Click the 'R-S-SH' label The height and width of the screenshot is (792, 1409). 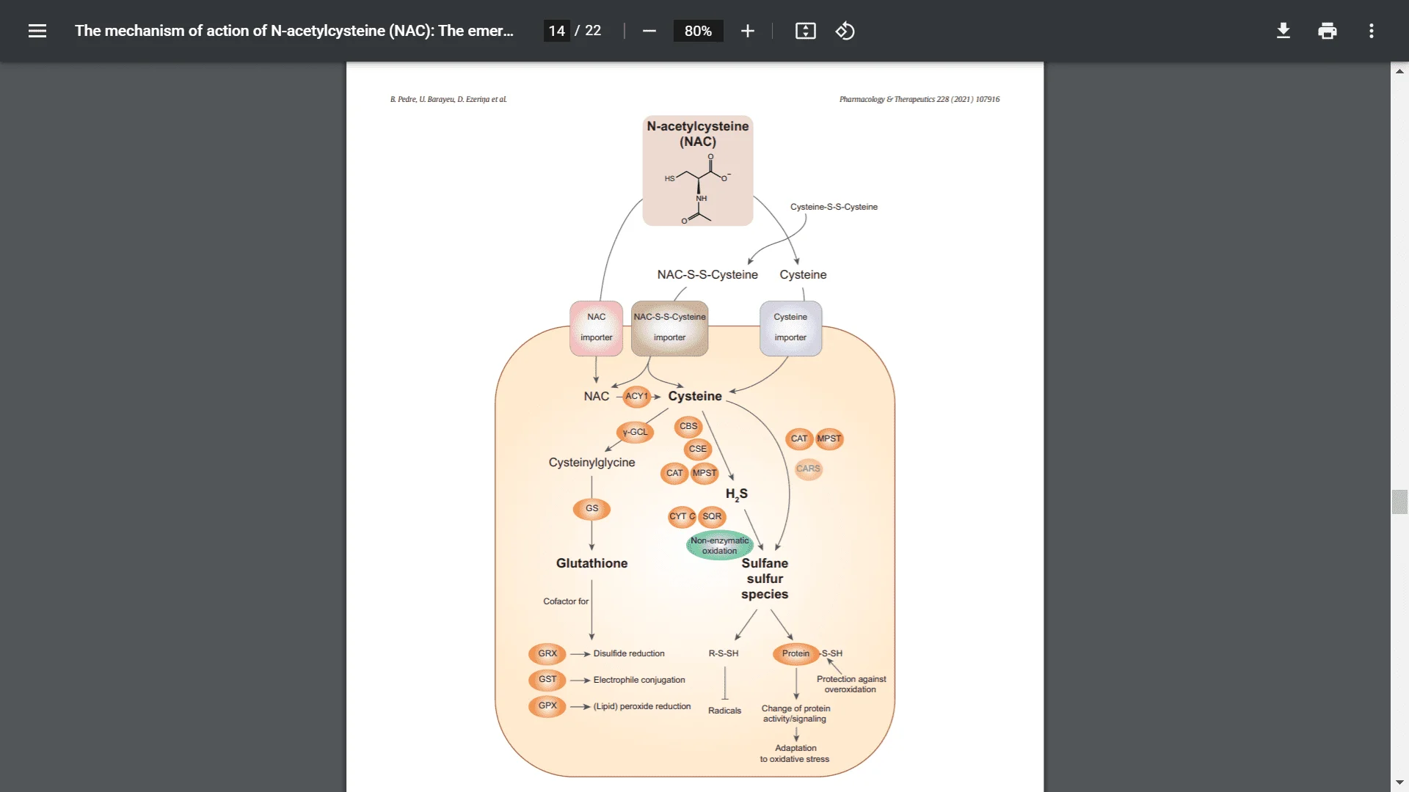pyautogui.click(x=724, y=653)
